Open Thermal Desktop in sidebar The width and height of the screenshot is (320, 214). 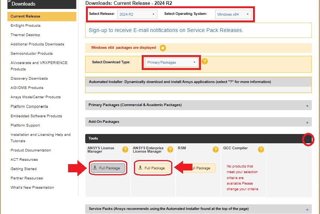[25, 35]
